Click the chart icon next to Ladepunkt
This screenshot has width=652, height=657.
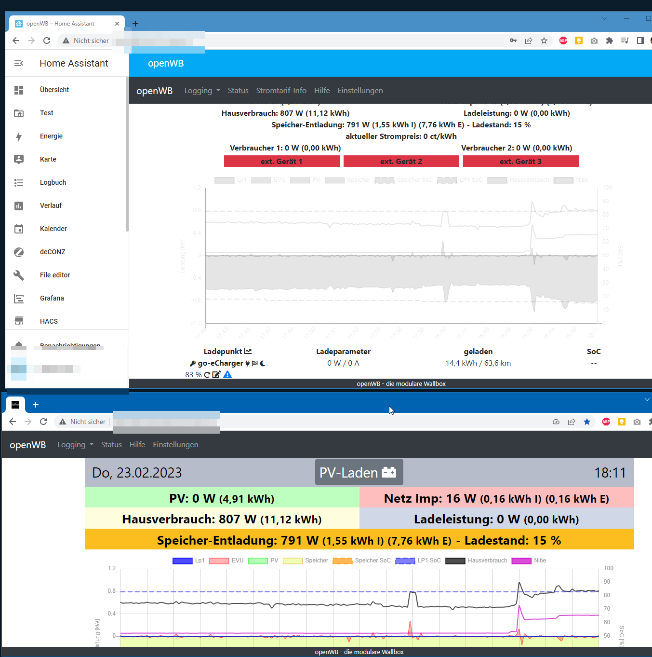click(248, 352)
